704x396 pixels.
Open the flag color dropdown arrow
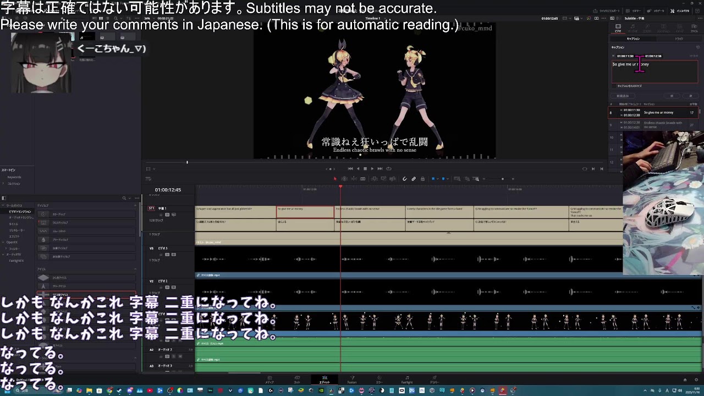pos(437,178)
